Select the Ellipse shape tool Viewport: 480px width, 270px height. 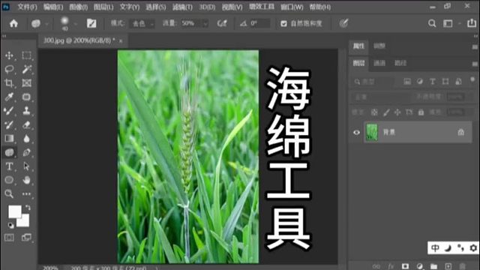coord(9,180)
